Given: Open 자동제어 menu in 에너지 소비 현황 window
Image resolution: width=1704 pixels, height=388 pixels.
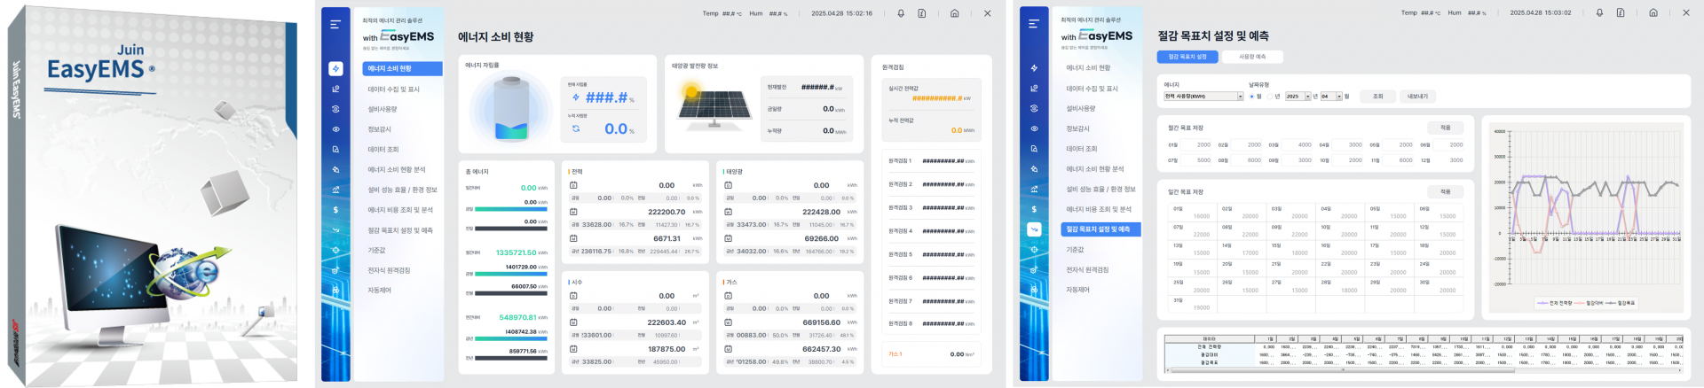Looking at the screenshot, I should pyautogui.click(x=379, y=291).
